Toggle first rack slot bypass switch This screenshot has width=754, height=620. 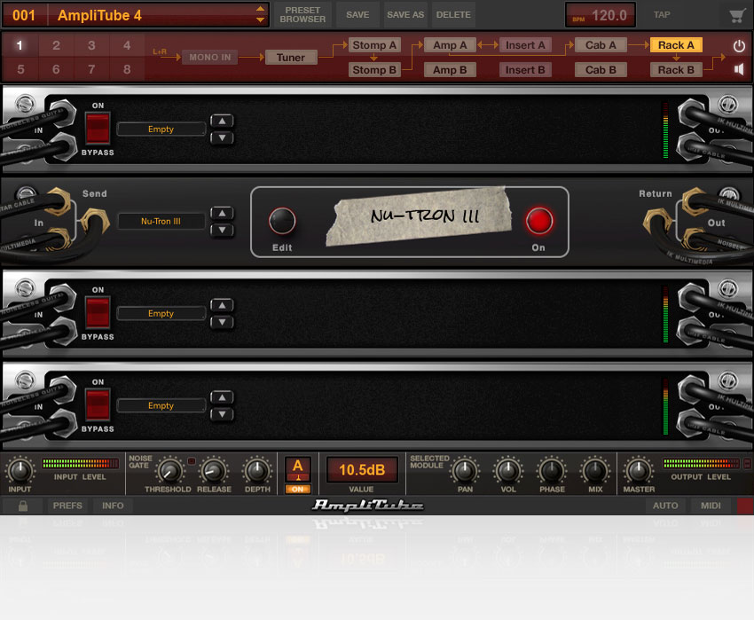pyautogui.click(x=98, y=128)
